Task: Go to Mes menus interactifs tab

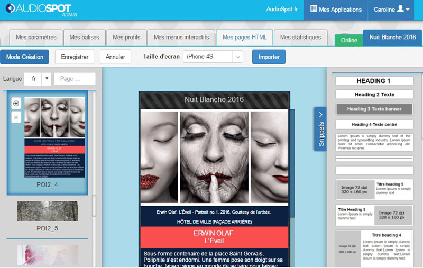Action: [181, 38]
